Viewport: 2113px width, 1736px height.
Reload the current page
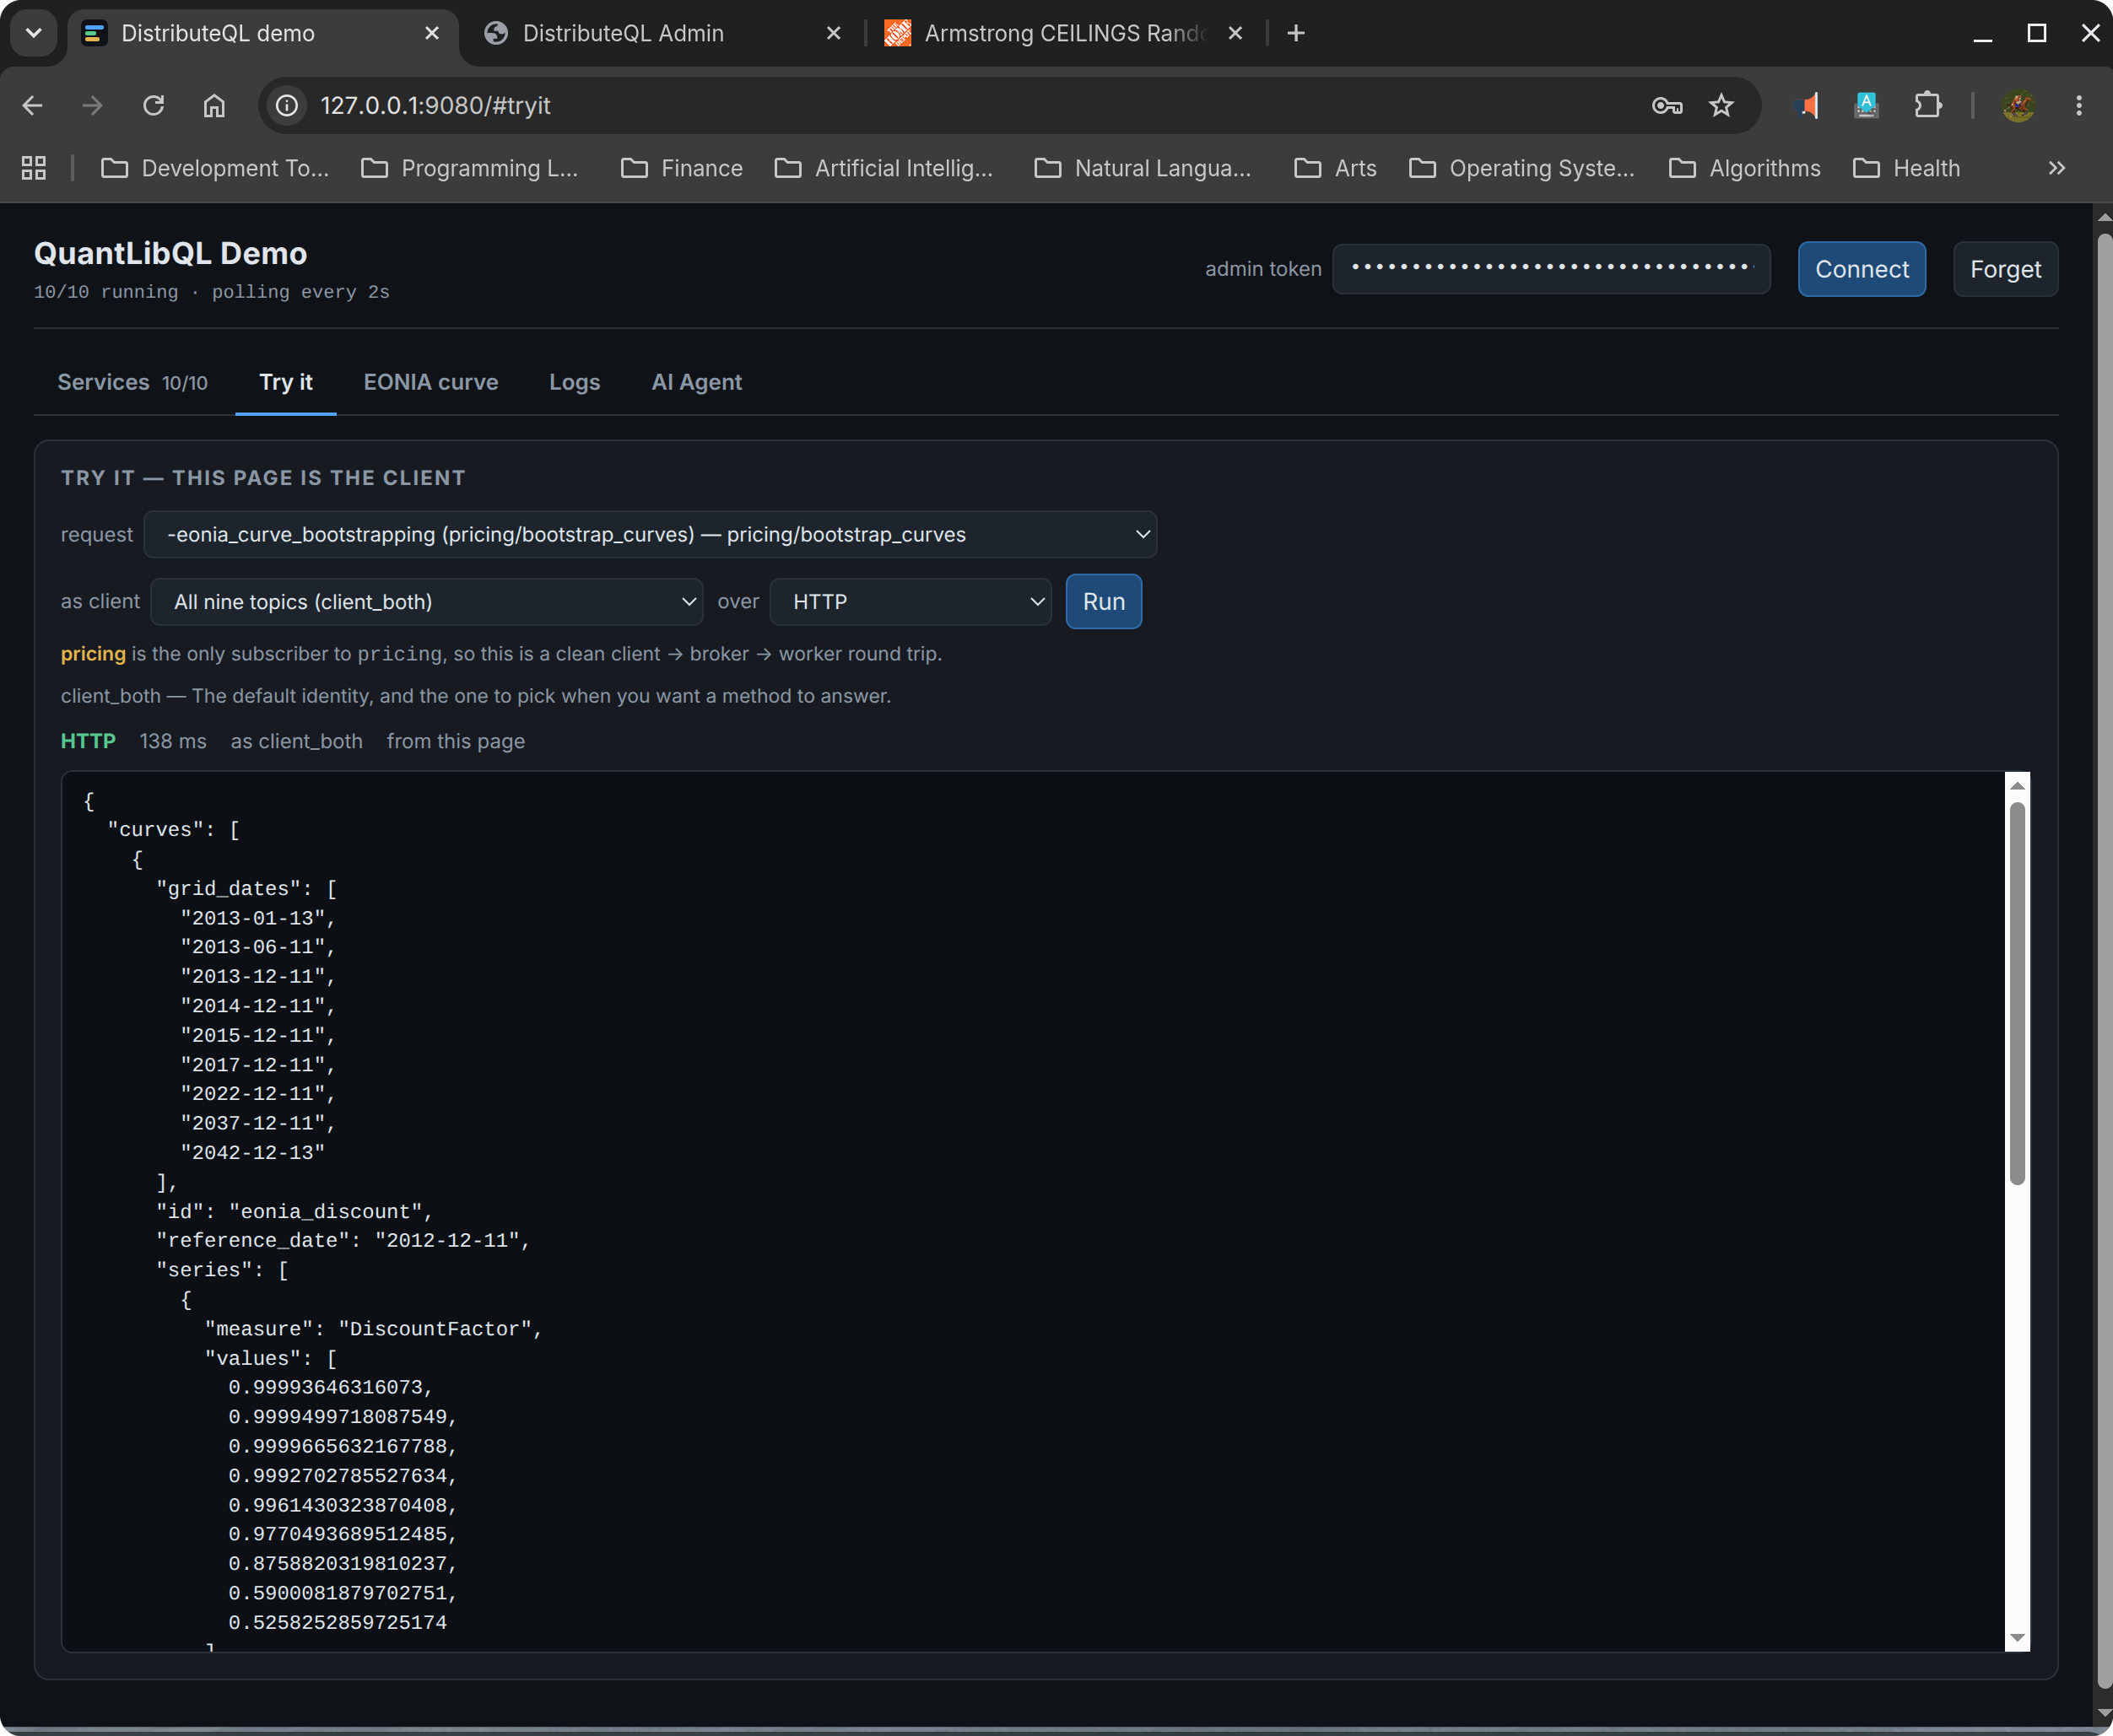[x=153, y=105]
